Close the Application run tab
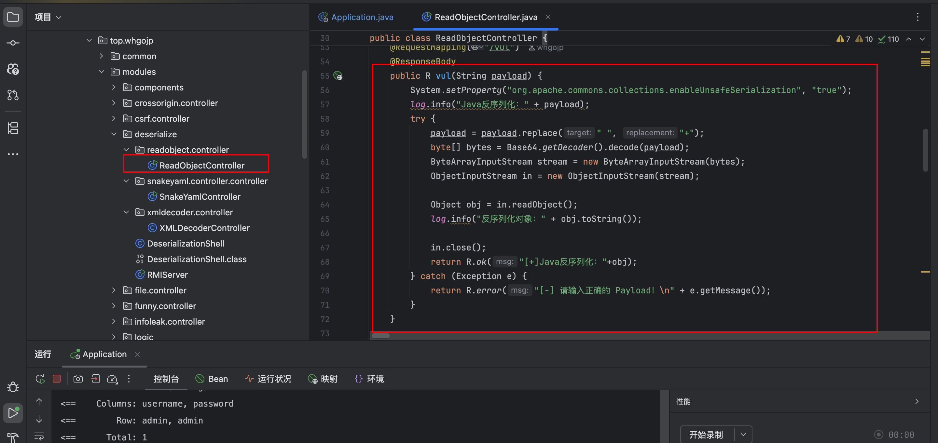The height and width of the screenshot is (443, 938). [x=137, y=355]
